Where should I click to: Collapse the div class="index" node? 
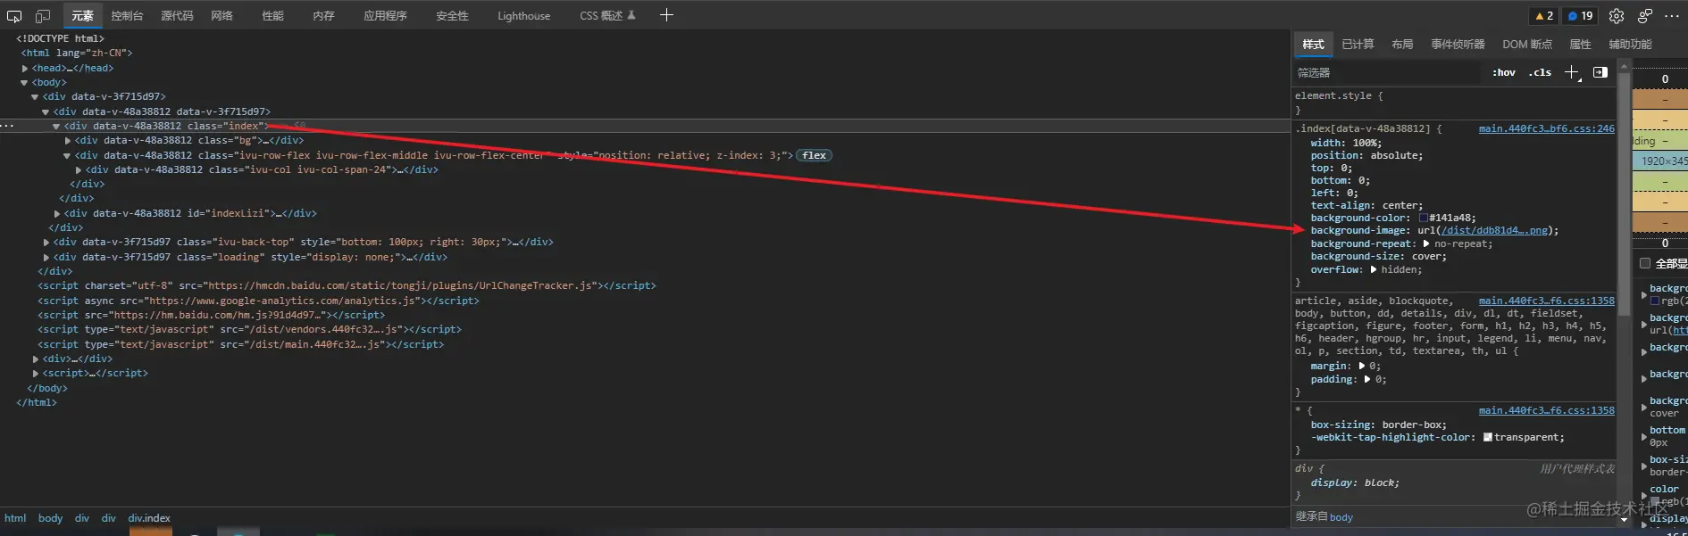56,126
